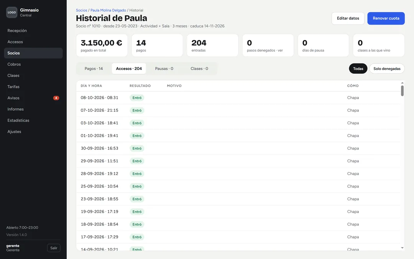The height and width of the screenshot is (259, 414).
Task: Open the Avisos section
Action: coord(33,98)
